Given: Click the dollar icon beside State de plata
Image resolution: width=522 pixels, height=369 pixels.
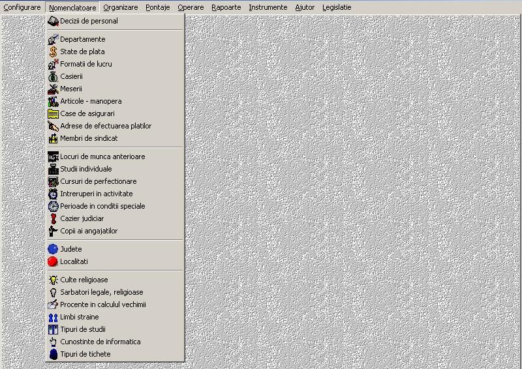Looking at the screenshot, I should 53,52.
